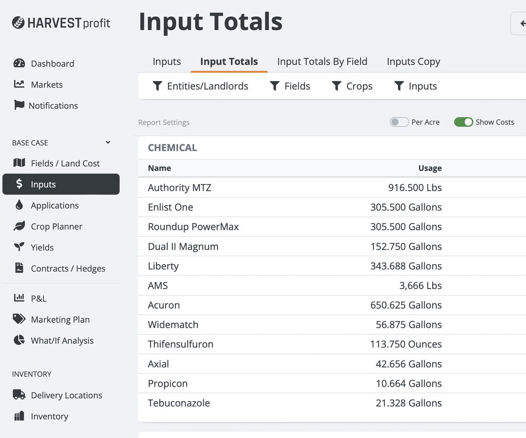Expand the Base Case chevron dropdown
The width and height of the screenshot is (526, 438).
[x=108, y=142]
